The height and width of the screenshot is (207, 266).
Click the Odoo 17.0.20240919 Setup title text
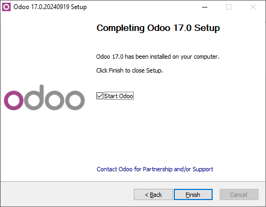(50, 7)
